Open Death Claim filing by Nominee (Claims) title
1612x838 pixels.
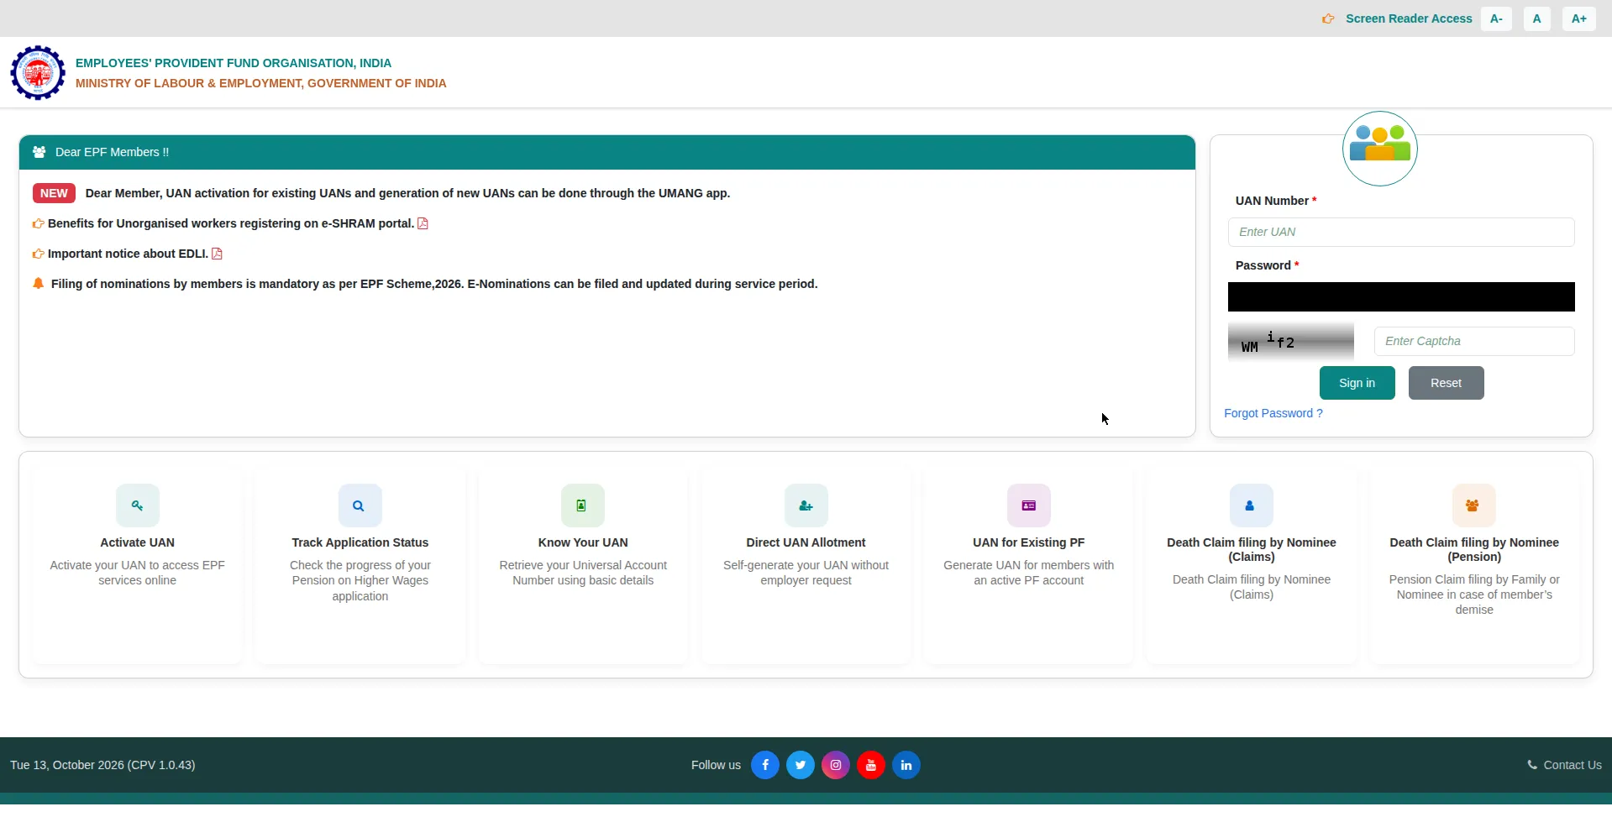pyautogui.click(x=1252, y=549)
